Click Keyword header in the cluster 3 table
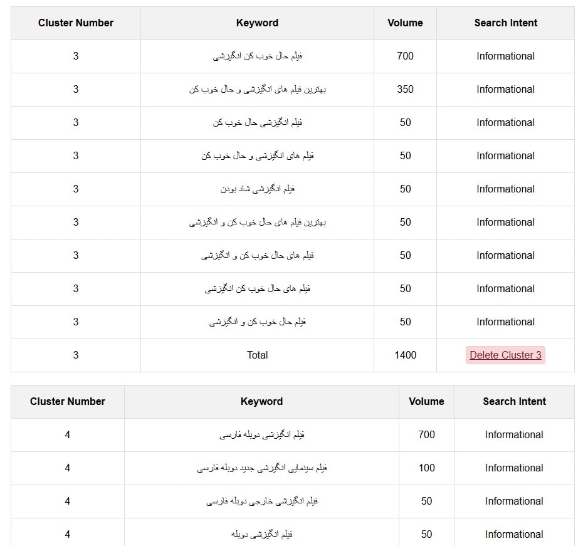This screenshot has width=588, height=546. tap(257, 23)
